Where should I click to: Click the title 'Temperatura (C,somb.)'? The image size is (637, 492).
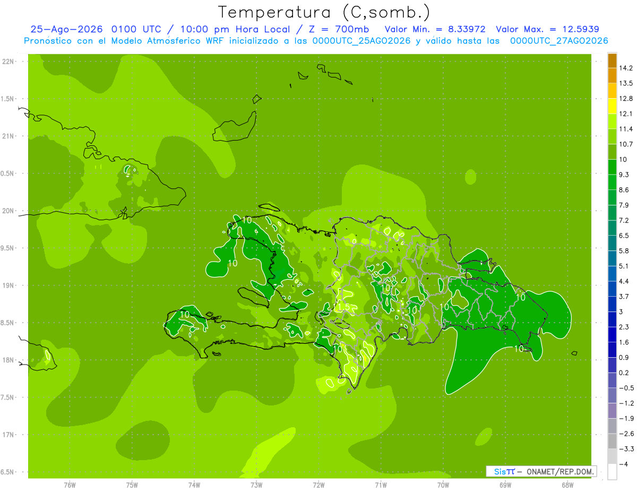(x=324, y=12)
